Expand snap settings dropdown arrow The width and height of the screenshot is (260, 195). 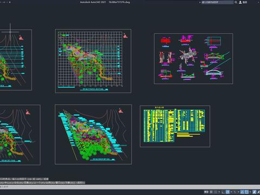[x=219, y=192]
